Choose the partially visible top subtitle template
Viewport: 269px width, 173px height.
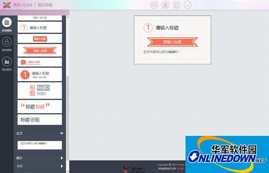point(39,18)
